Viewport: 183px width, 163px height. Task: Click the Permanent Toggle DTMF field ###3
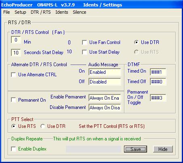(158, 98)
